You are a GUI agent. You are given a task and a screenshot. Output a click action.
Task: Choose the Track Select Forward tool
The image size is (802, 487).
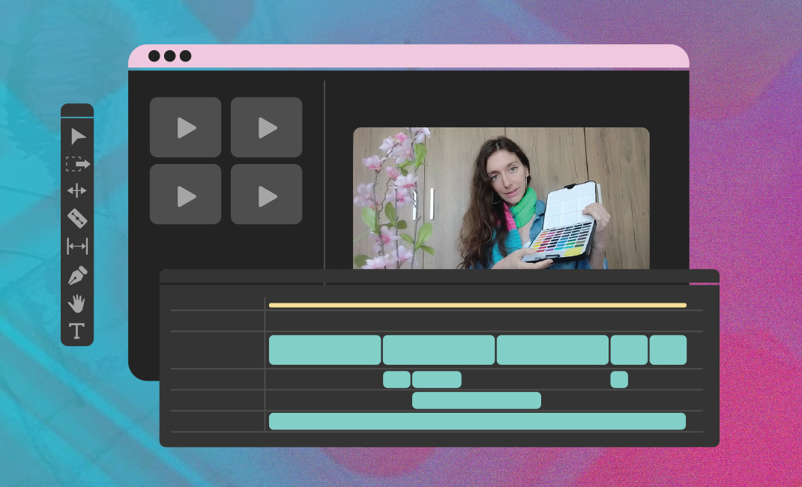click(x=78, y=163)
